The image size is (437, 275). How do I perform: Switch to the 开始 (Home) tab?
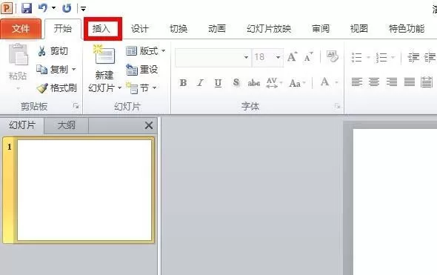point(63,28)
